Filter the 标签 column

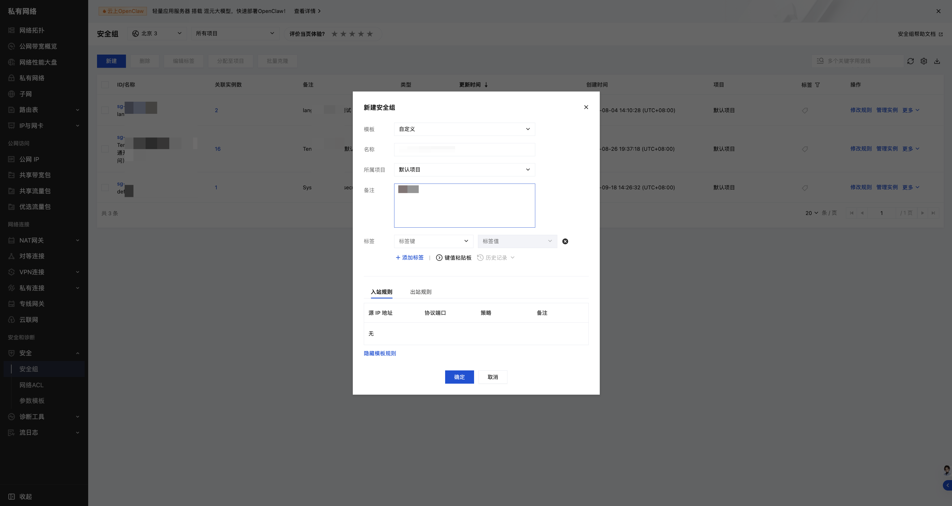pyautogui.click(x=817, y=85)
